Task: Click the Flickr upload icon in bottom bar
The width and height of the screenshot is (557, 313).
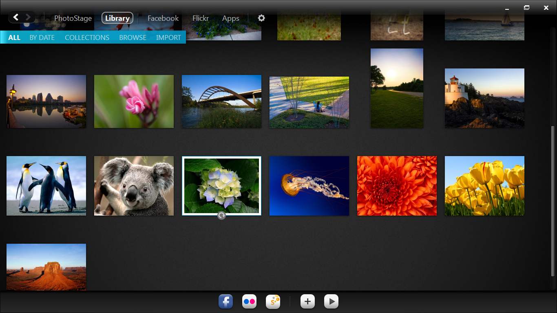Action: tap(249, 302)
